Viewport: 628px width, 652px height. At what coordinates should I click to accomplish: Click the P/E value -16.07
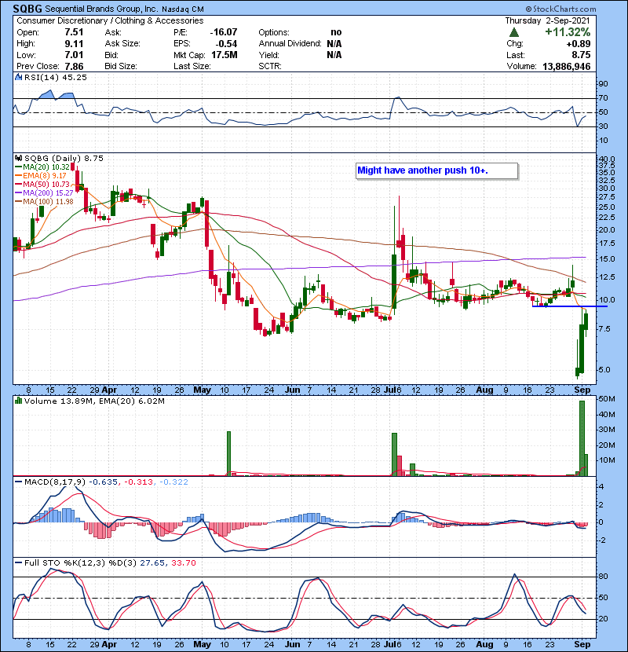(223, 32)
